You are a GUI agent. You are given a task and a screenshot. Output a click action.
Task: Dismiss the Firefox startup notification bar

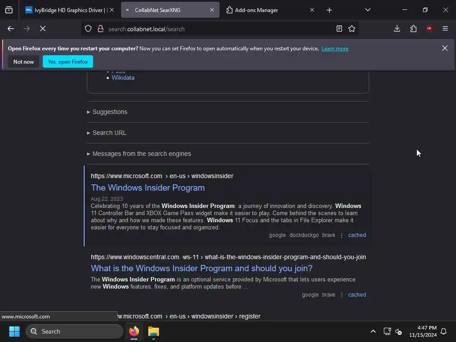[x=445, y=48]
